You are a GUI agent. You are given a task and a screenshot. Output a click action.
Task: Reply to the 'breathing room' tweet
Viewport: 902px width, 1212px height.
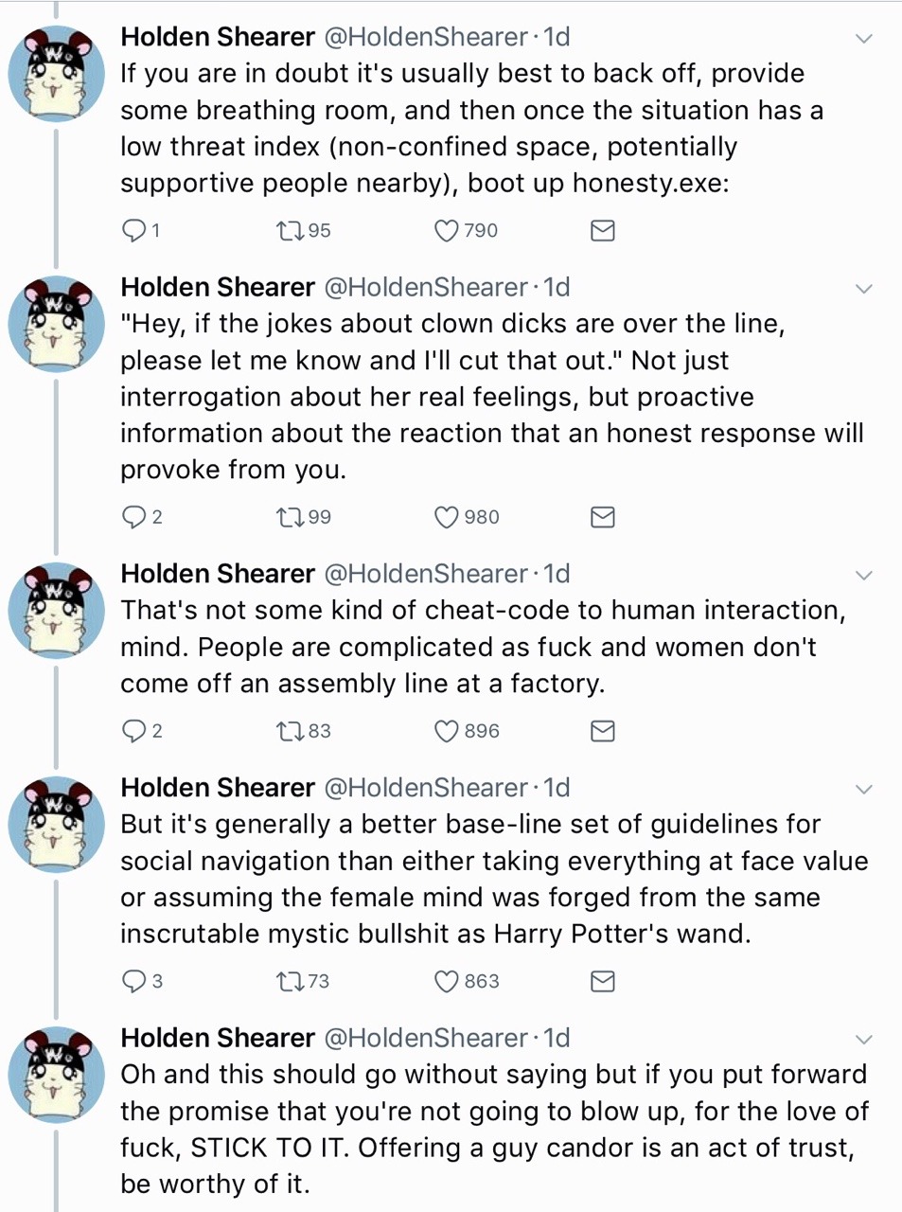[x=134, y=230]
